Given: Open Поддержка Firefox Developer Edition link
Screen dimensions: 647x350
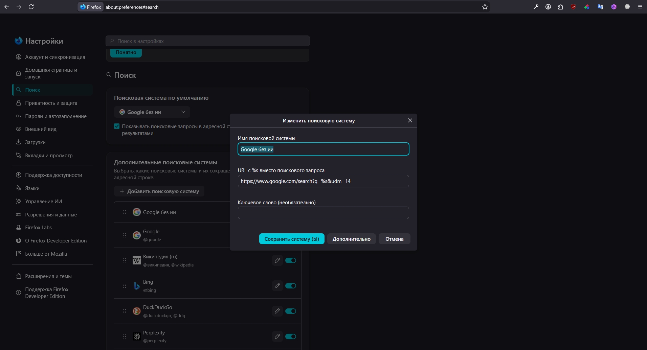Looking at the screenshot, I should coord(52,293).
